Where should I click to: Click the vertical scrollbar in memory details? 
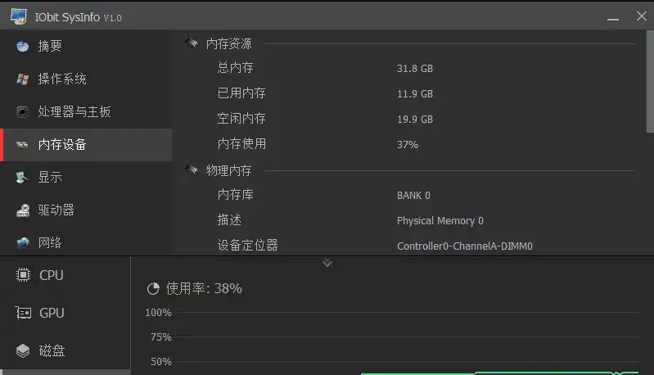tap(650, 82)
